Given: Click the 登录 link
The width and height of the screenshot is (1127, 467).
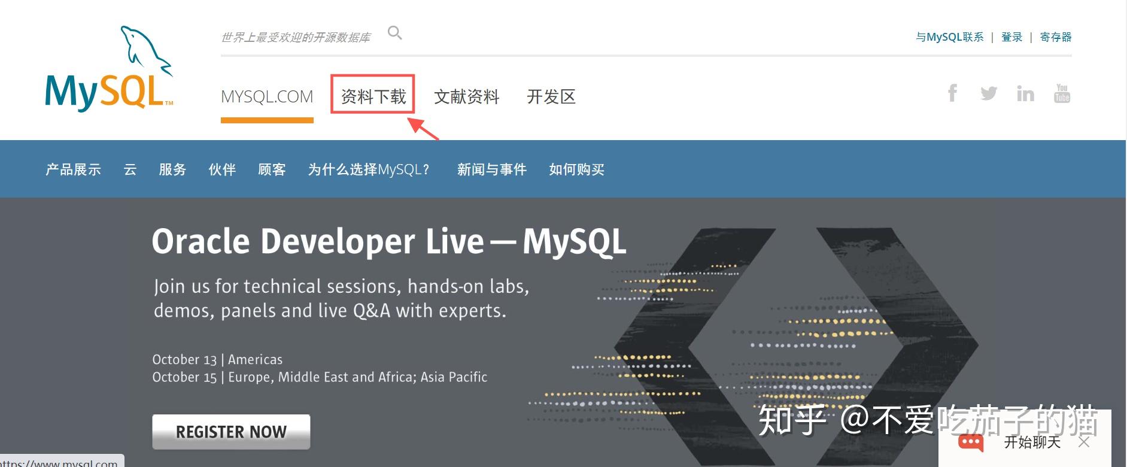Looking at the screenshot, I should coord(1012,37).
